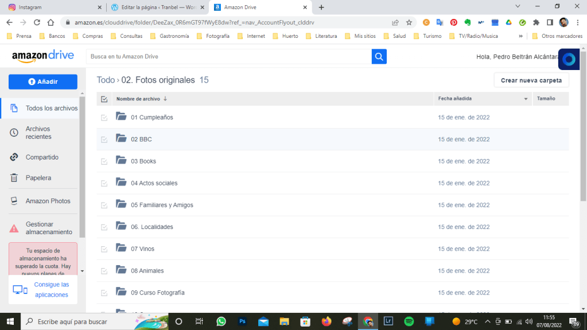Open Papelera trash in sidebar
587x330 pixels.
coord(38,178)
